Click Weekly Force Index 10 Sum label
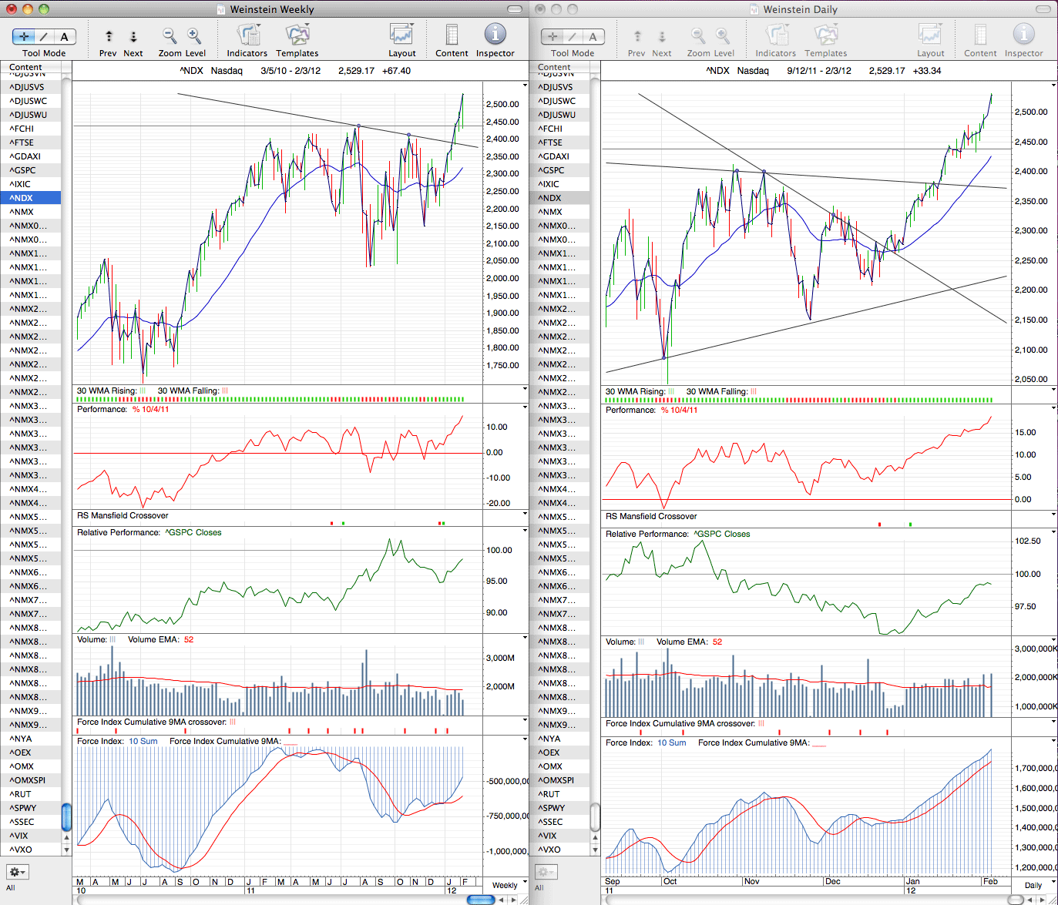This screenshot has height=905, width=1058. [x=143, y=741]
